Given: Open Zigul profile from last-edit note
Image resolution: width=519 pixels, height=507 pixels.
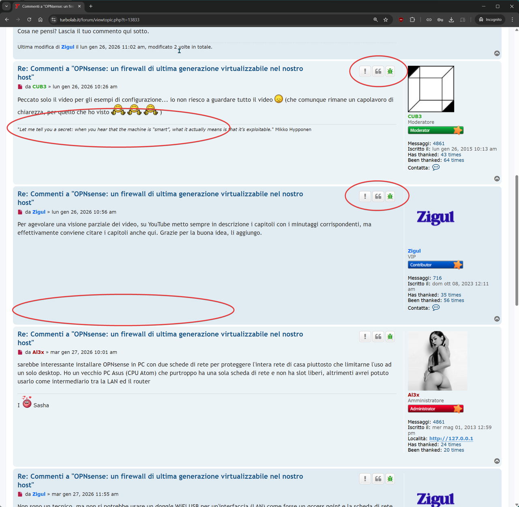Looking at the screenshot, I should click(68, 47).
